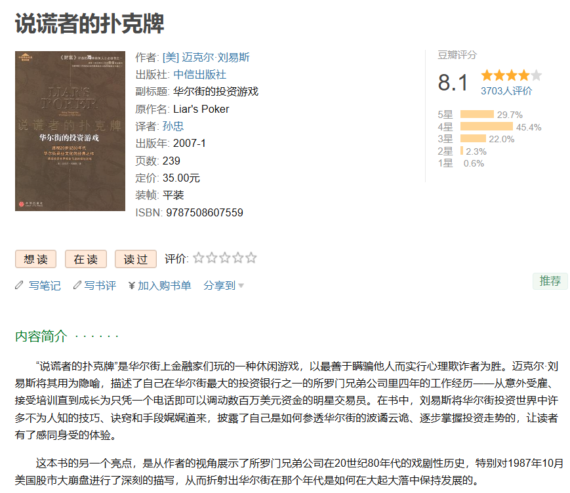Screen dimensions: 570x493
Task: Click the 豆瓣评分 label
Action: pos(457,55)
